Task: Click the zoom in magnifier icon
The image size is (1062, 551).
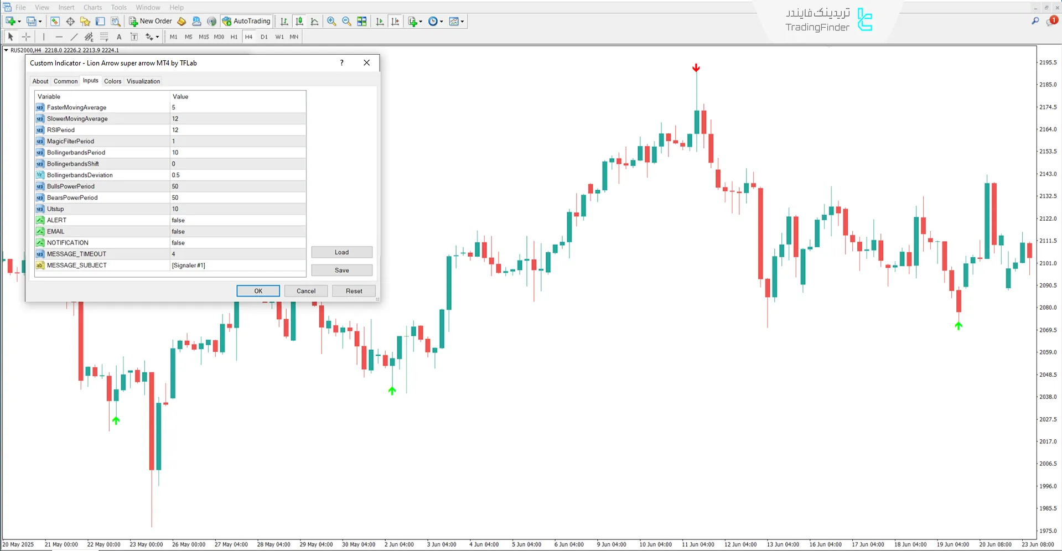Action: (x=331, y=21)
